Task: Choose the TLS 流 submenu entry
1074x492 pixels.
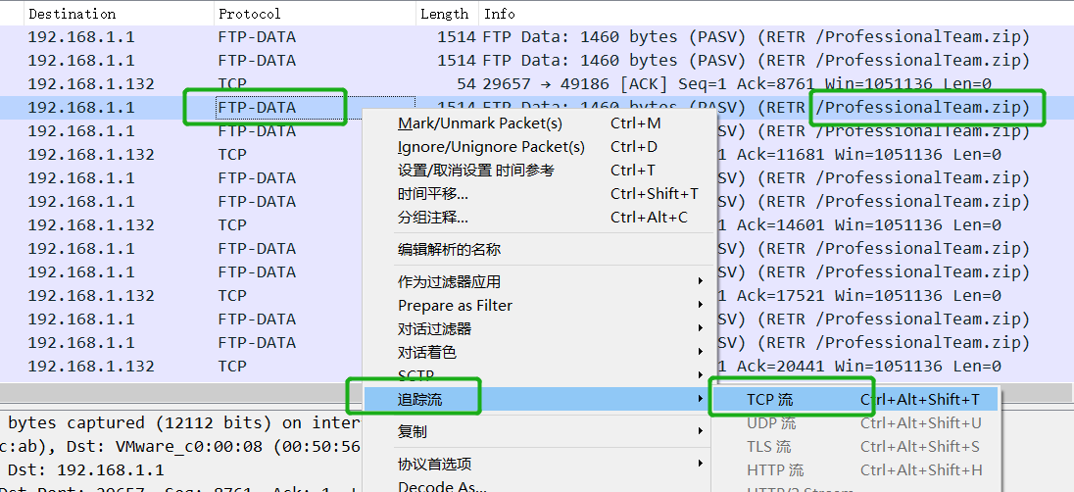Action: [854, 447]
